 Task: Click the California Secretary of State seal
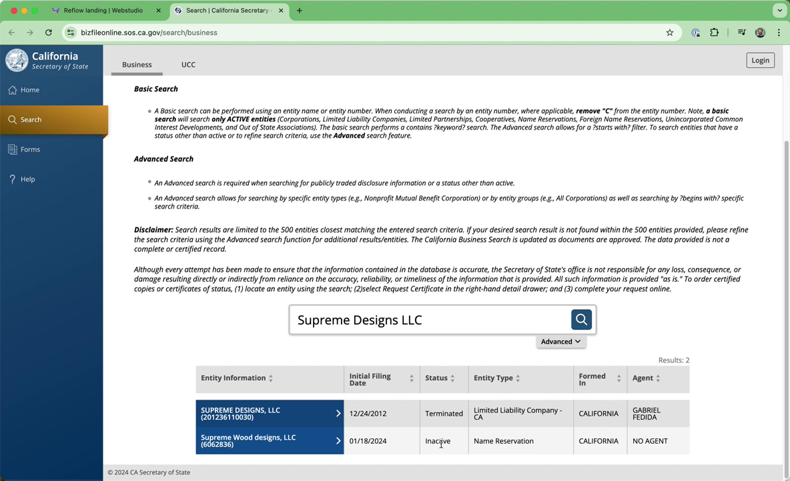17,61
